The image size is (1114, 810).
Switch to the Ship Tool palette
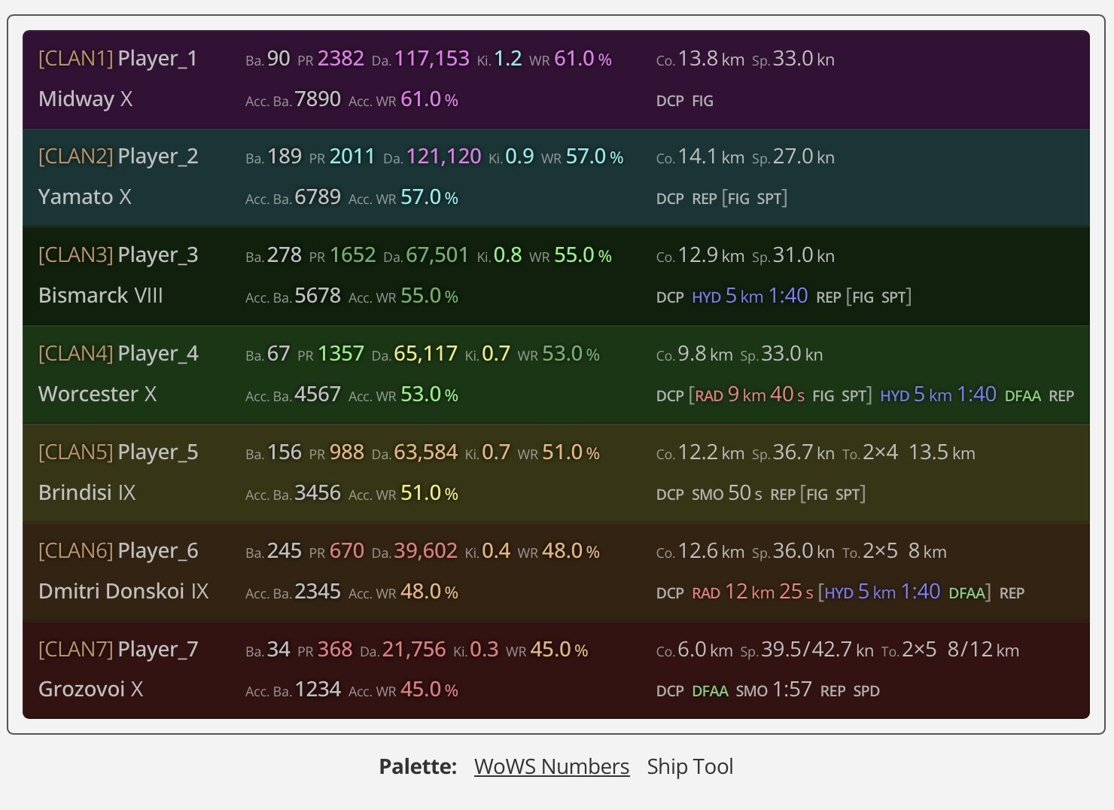[x=689, y=766]
